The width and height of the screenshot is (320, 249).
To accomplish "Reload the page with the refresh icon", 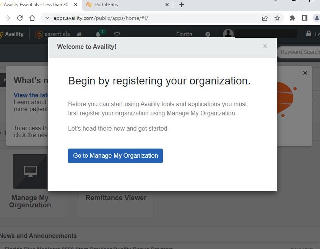I will 20,18.
